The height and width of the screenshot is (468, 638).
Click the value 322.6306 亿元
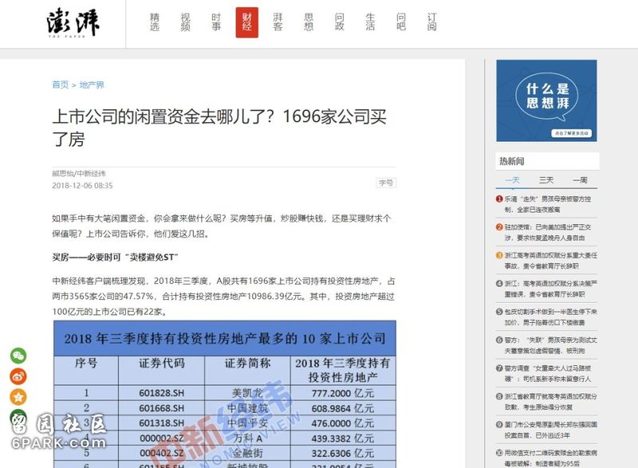[x=343, y=454]
